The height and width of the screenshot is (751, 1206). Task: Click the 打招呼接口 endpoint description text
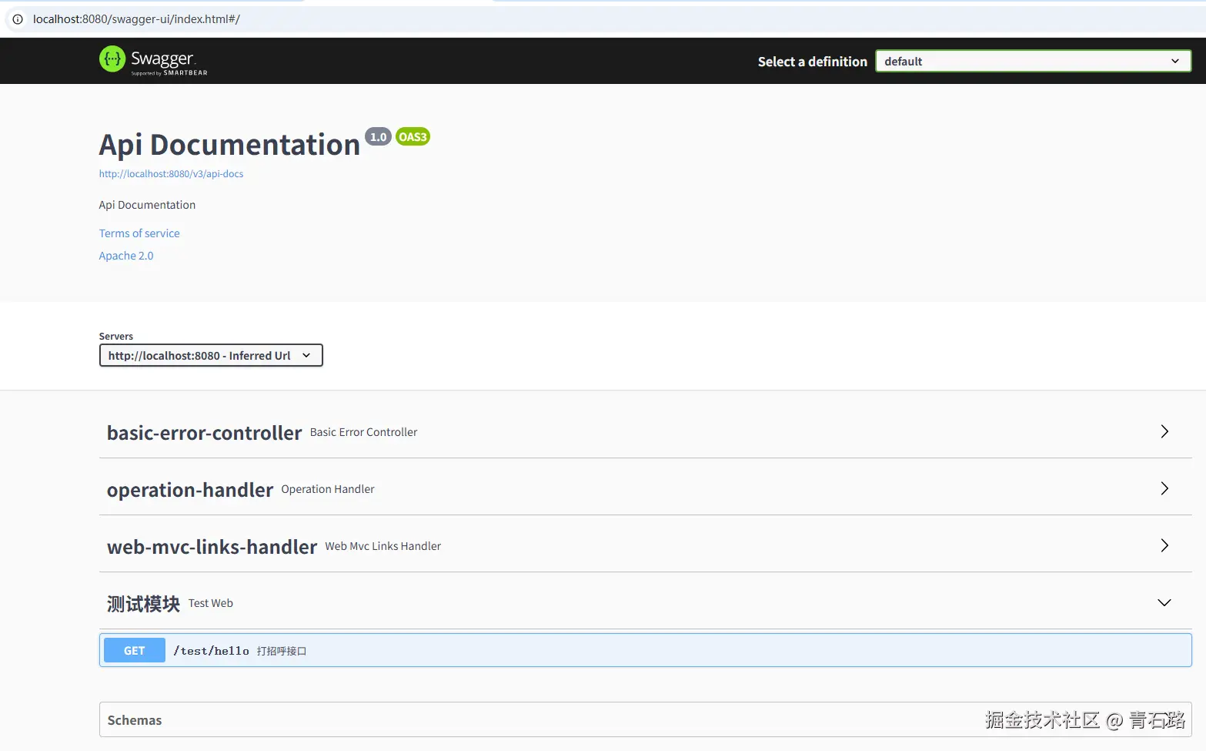(x=282, y=650)
